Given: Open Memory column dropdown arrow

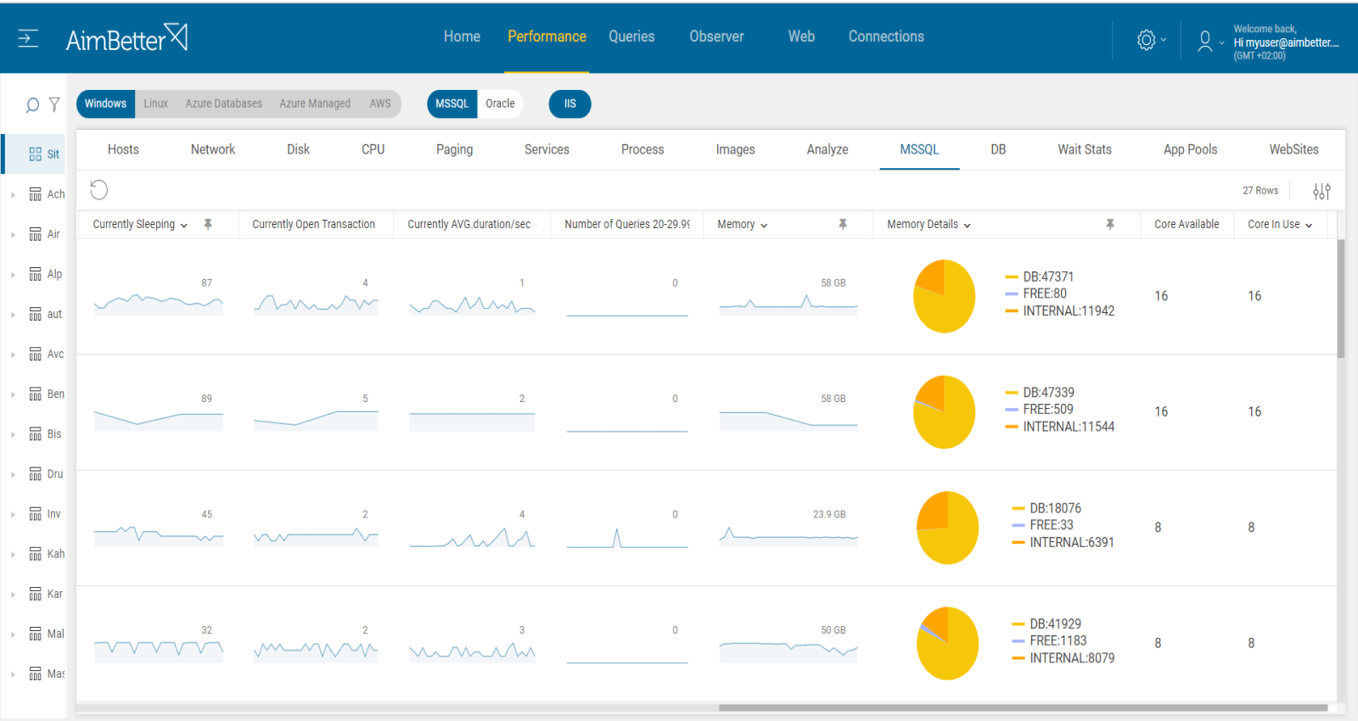Looking at the screenshot, I should click(x=764, y=226).
